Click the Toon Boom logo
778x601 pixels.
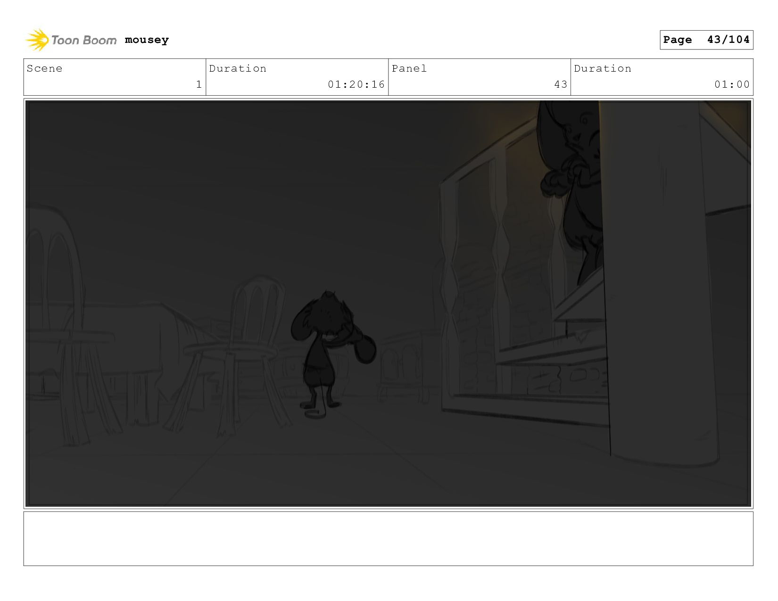click(x=71, y=40)
